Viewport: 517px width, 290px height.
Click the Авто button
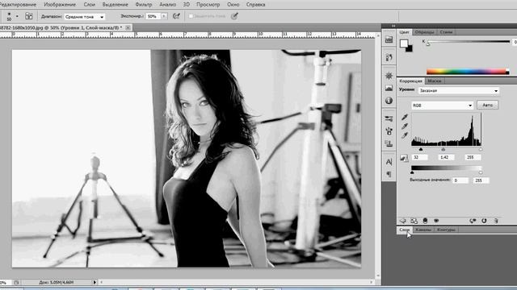coord(488,106)
